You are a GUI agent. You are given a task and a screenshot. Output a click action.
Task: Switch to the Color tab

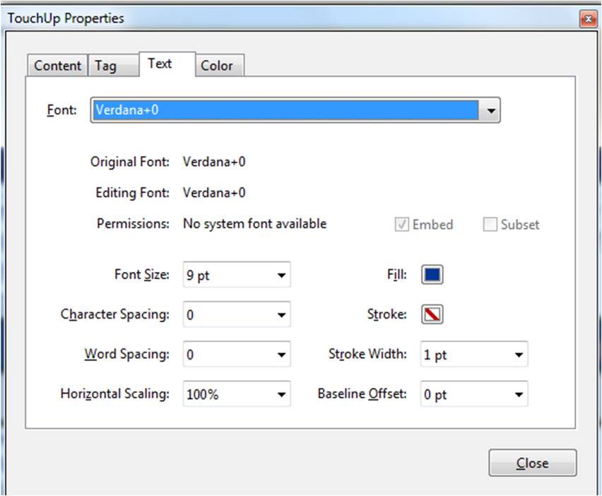click(x=216, y=66)
